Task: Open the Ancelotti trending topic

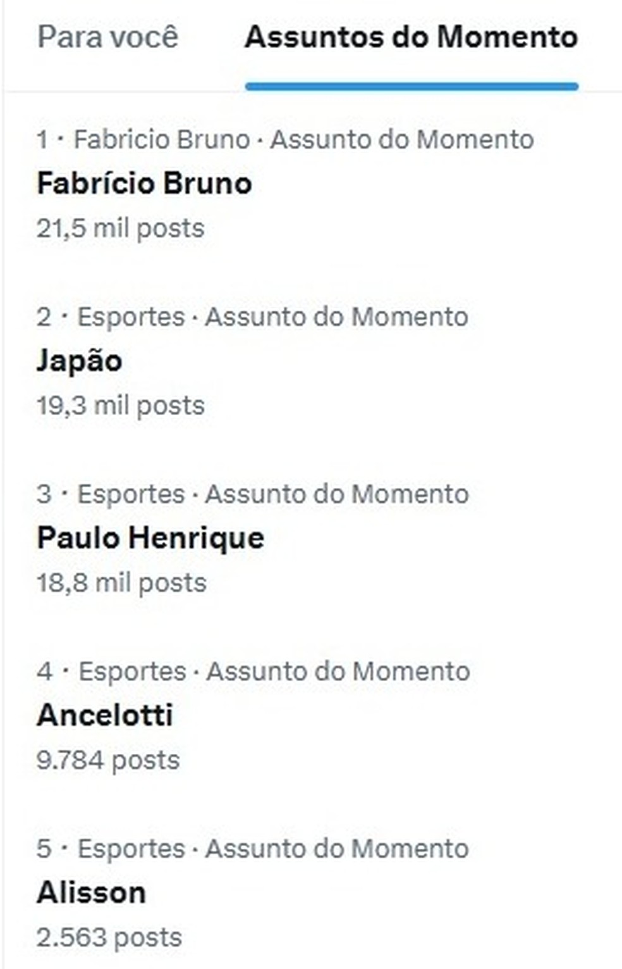Action: click(104, 715)
